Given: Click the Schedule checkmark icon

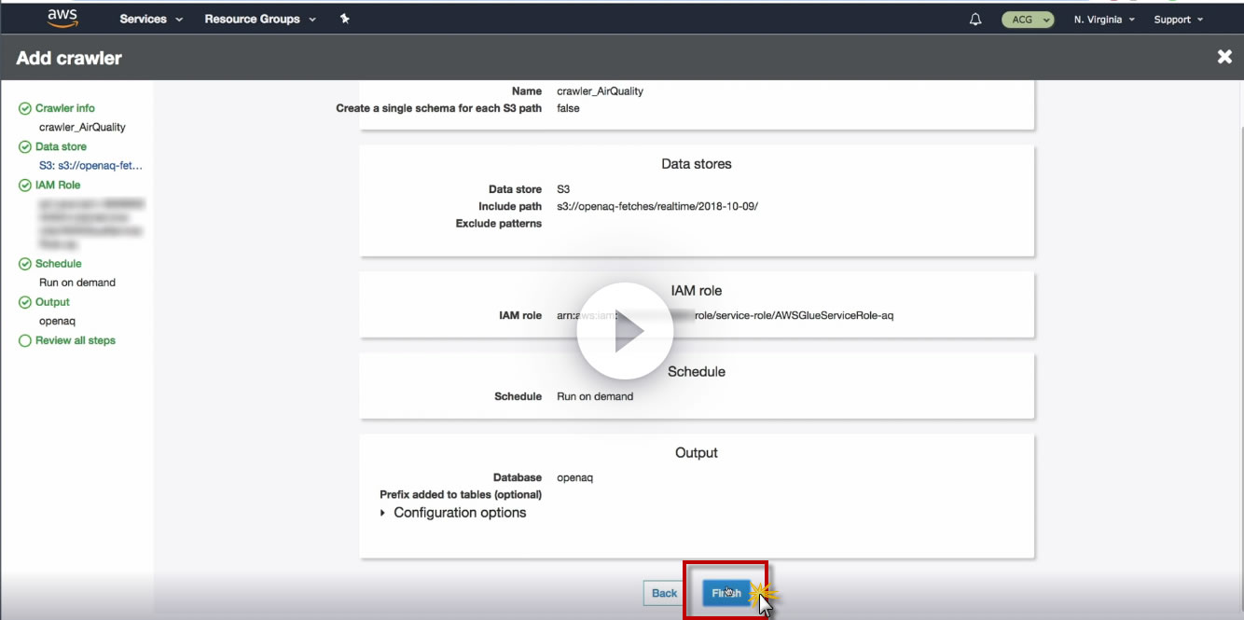Looking at the screenshot, I should [25, 264].
